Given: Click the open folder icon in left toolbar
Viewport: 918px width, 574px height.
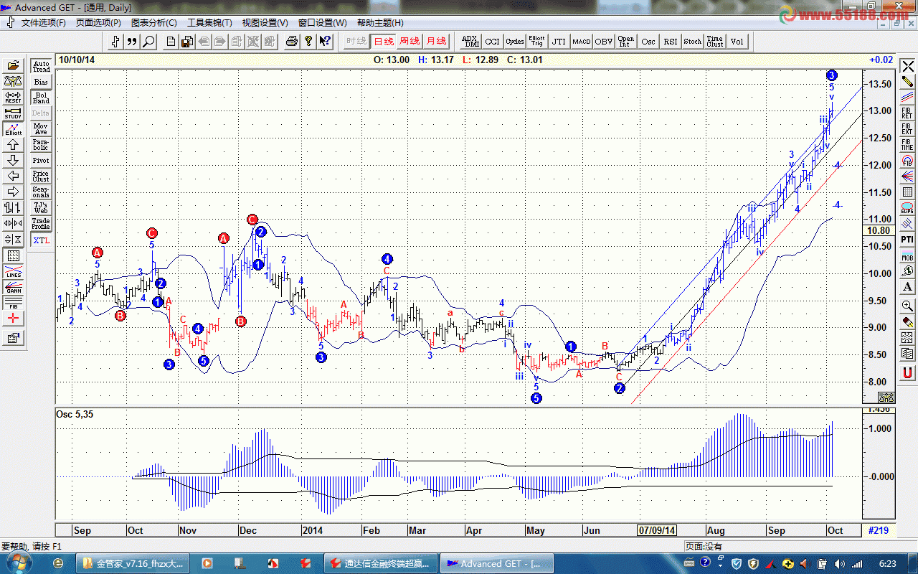Looking at the screenshot, I should 13,65.
